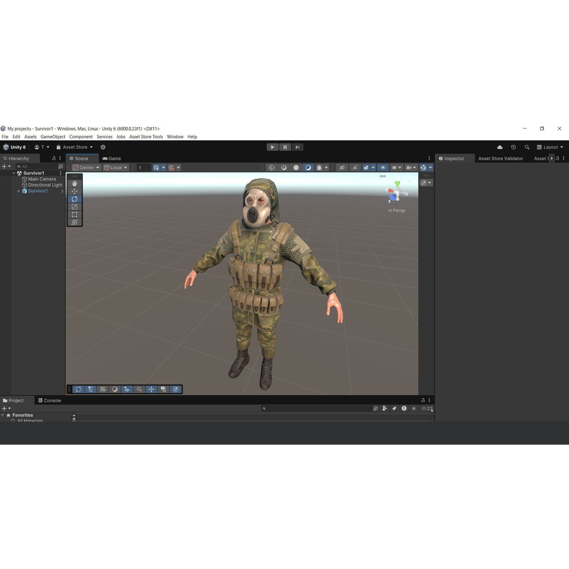Viewport: 569px width, 569px height.
Task: Toggle scene visibility eye button
Action: click(x=383, y=168)
